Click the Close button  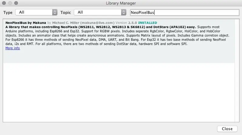point(227,129)
